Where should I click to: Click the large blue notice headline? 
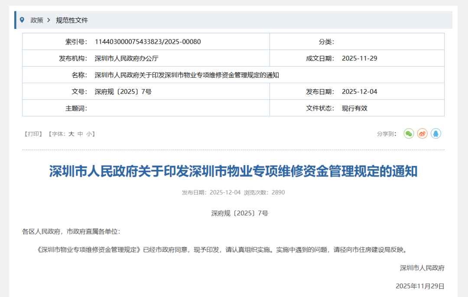pyautogui.click(x=233, y=172)
